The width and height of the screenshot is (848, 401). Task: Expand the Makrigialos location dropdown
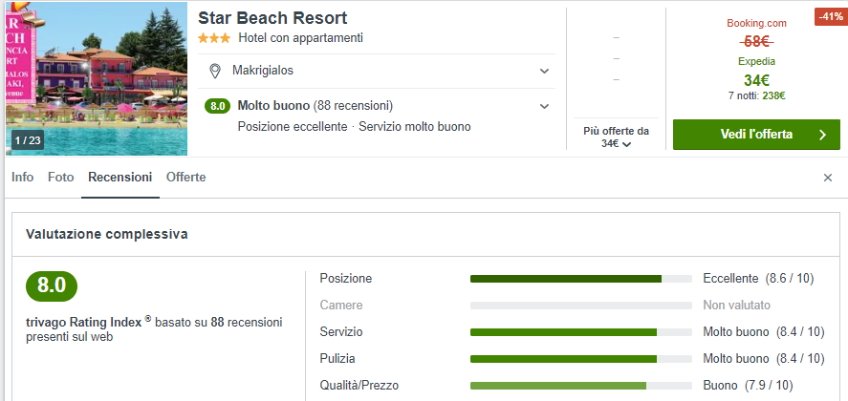pos(544,71)
